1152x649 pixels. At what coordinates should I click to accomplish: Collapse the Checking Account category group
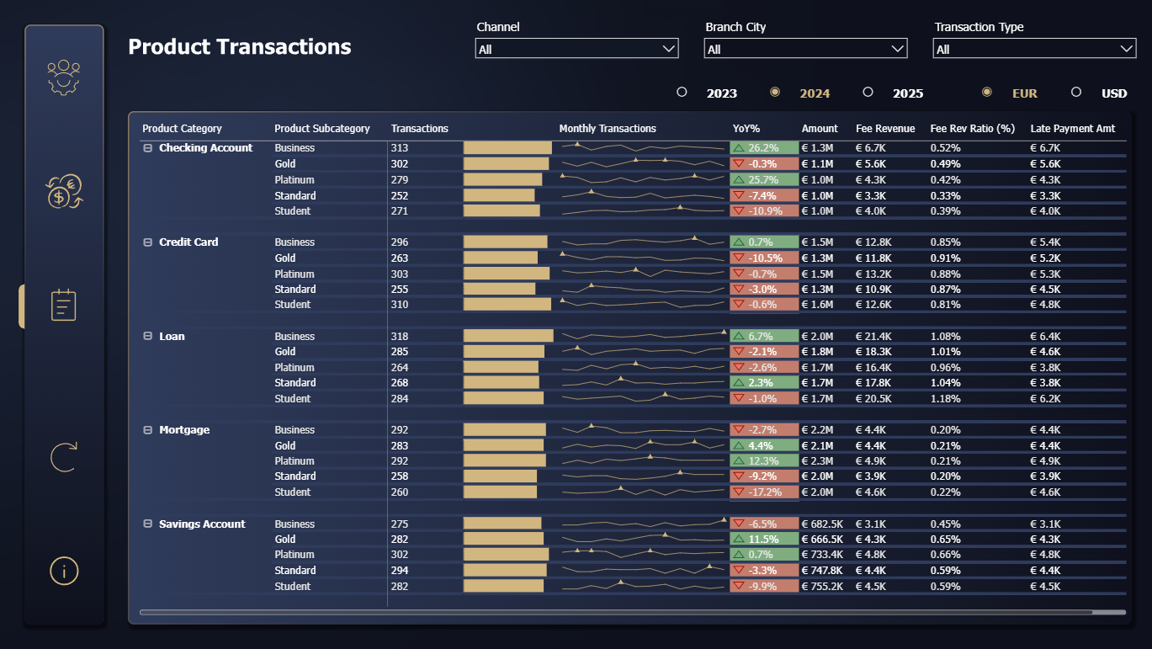[148, 148]
